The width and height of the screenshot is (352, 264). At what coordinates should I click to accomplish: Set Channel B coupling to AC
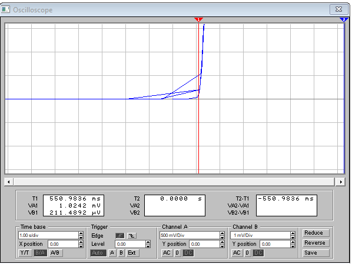point(237,253)
